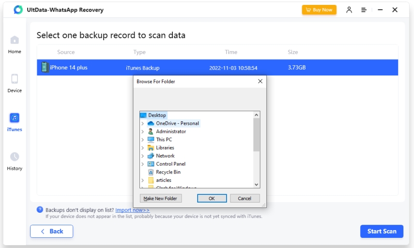Image resolution: width=414 pixels, height=248 pixels.
Task: Expand the This PC node
Action: 143,139
